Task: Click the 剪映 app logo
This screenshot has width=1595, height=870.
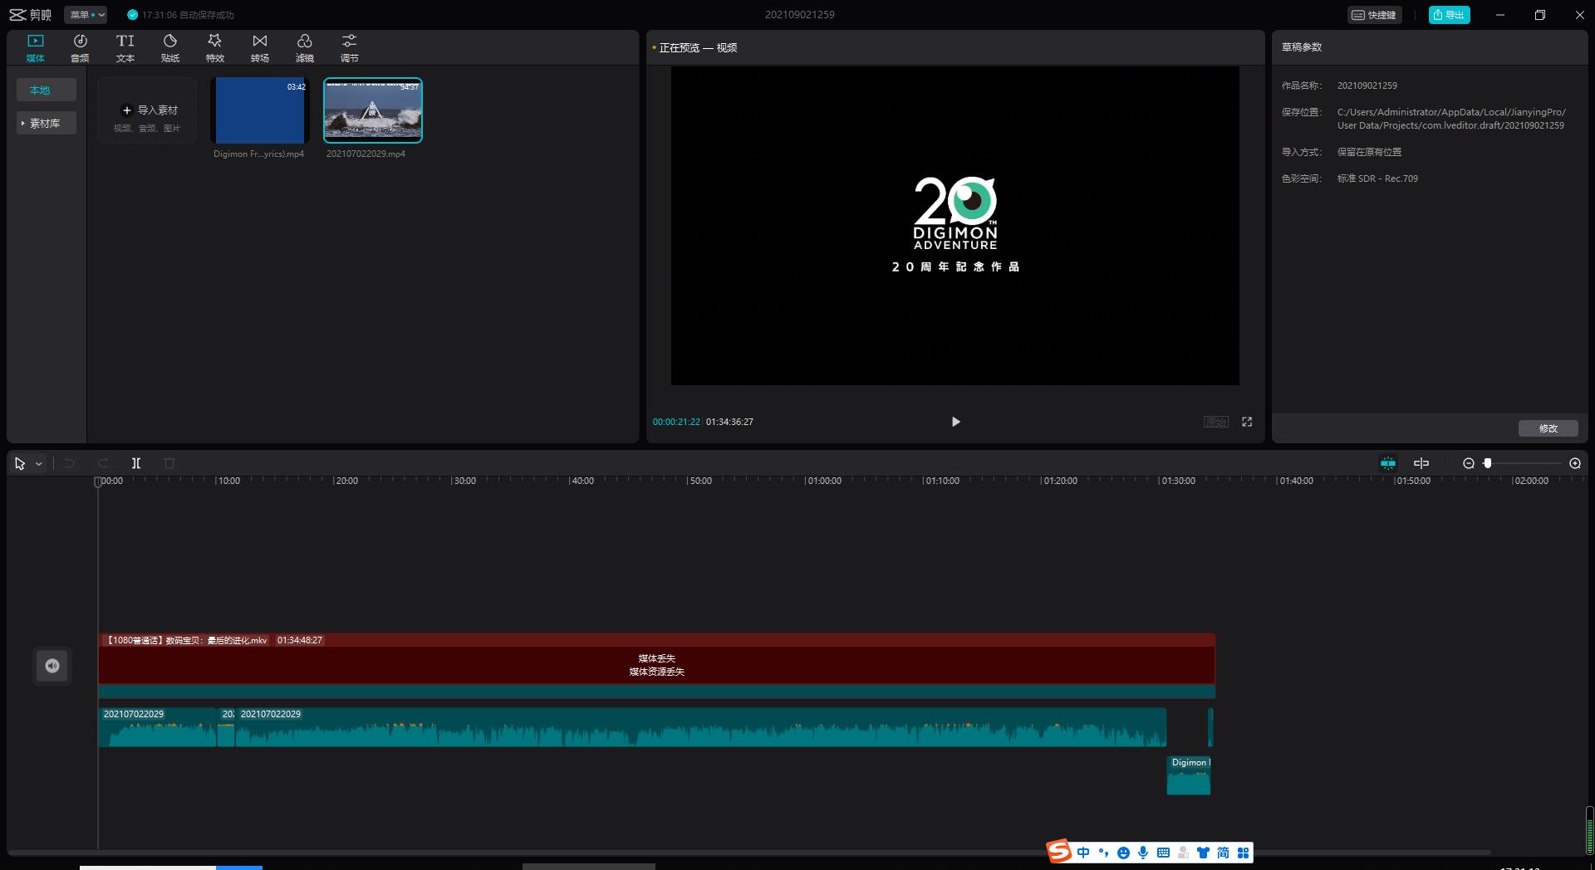Action: 30,15
